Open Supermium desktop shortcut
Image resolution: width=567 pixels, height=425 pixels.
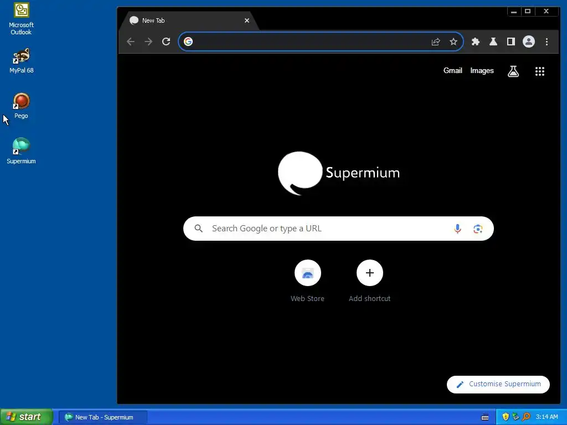[22, 151]
